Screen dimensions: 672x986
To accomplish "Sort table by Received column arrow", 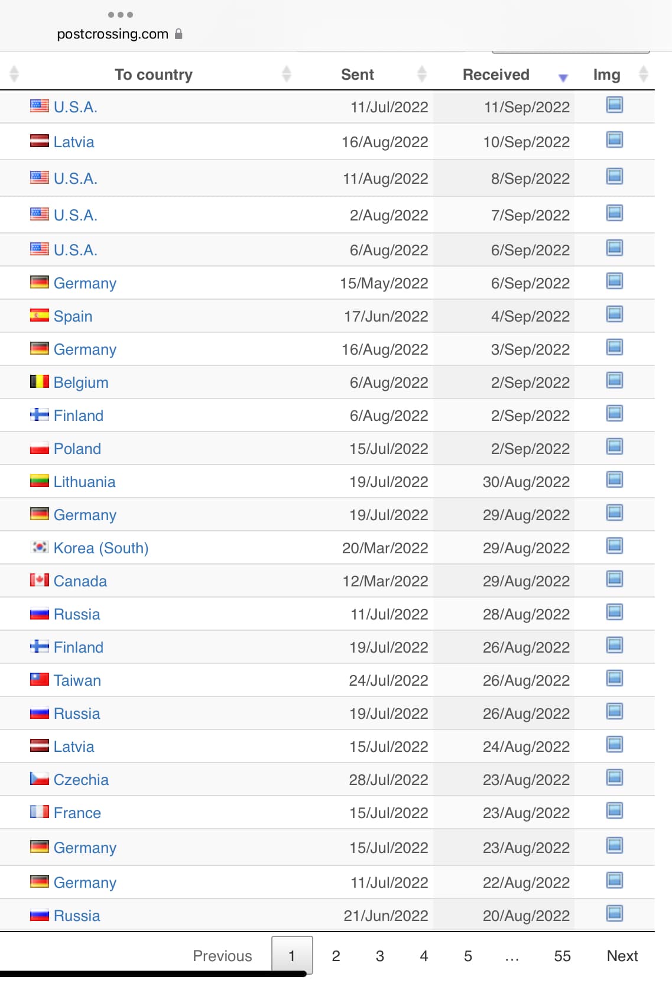I will [563, 77].
